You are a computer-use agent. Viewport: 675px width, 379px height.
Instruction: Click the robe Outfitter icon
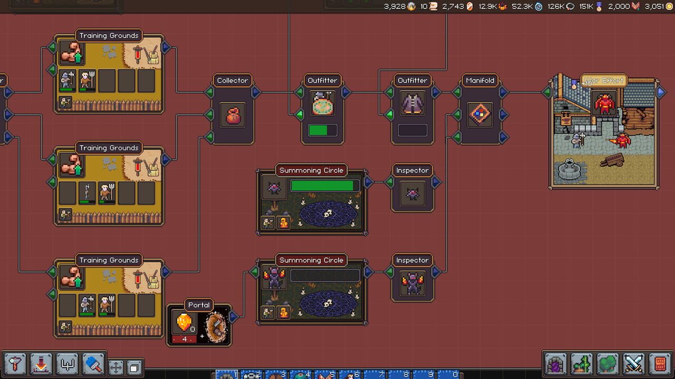[412, 103]
